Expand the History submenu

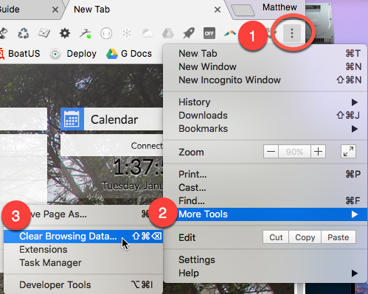[x=265, y=102]
